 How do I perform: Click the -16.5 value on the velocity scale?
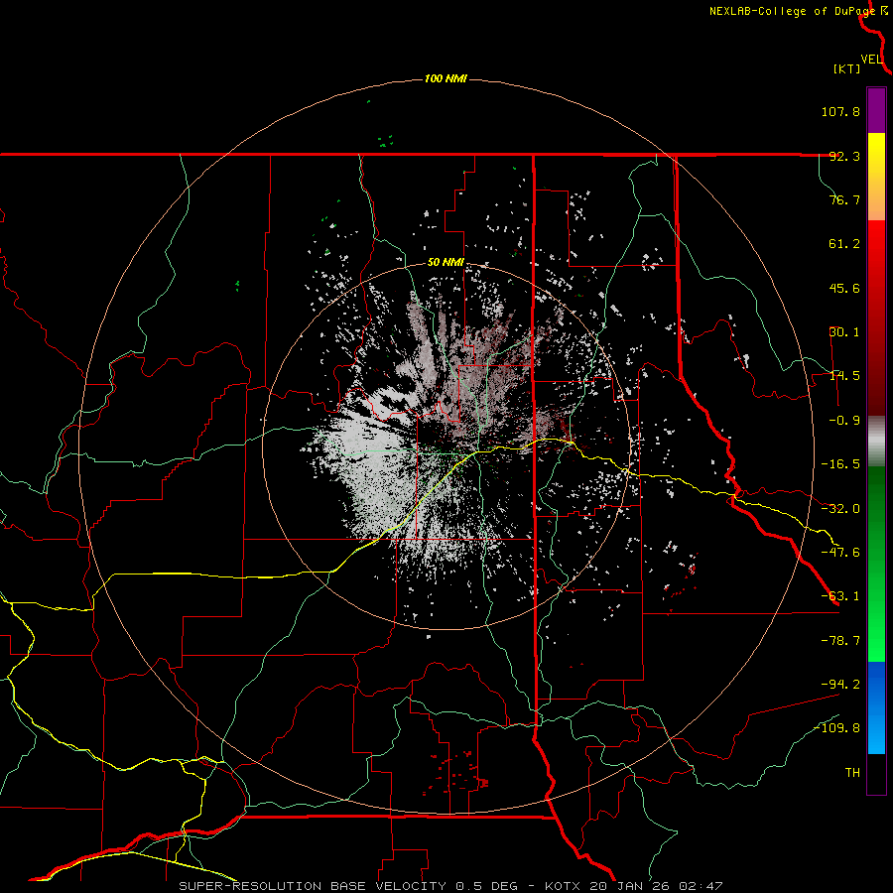[x=840, y=464]
